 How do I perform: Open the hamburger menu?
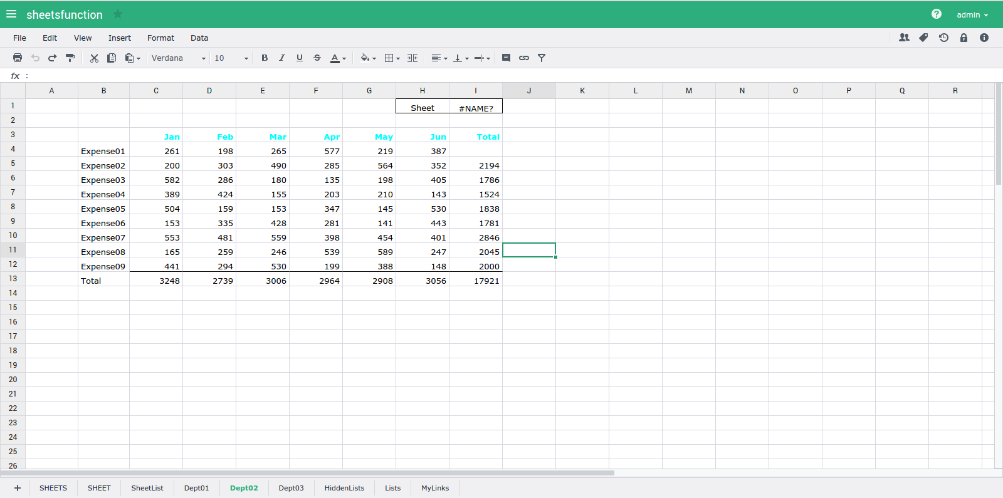(11, 14)
